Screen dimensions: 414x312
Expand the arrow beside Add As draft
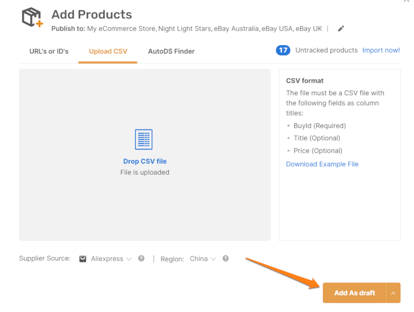click(393, 293)
